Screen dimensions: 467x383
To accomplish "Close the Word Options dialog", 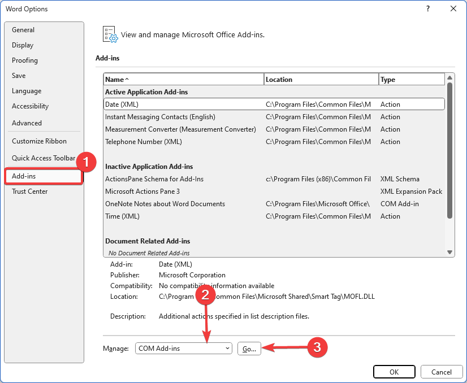I will [453, 8].
